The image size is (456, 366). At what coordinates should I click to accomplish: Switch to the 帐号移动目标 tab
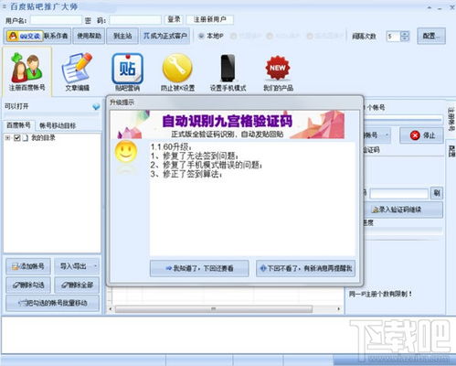58,125
